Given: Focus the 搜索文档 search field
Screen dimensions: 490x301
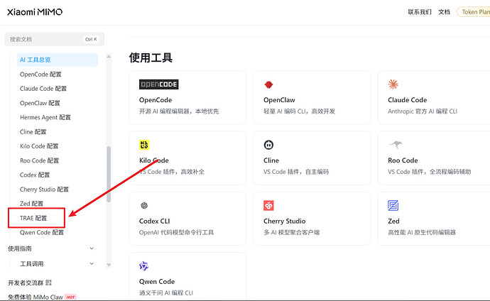Looking at the screenshot, I should click(x=55, y=39).
